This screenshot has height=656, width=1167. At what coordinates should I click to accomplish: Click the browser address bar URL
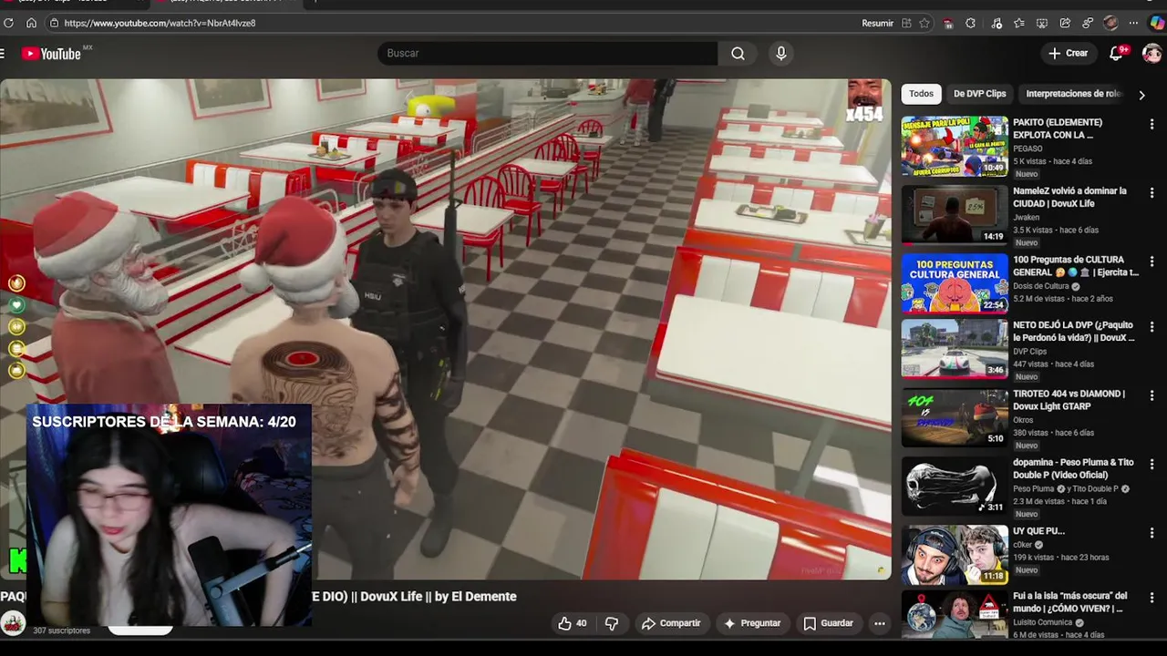[160, 23]
